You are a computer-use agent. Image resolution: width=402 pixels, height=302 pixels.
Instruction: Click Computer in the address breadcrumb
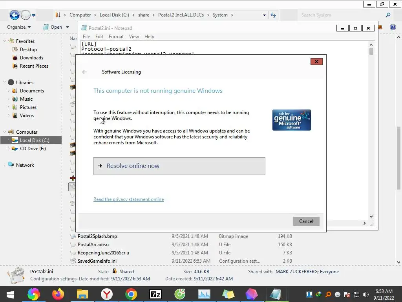(80, 15)
